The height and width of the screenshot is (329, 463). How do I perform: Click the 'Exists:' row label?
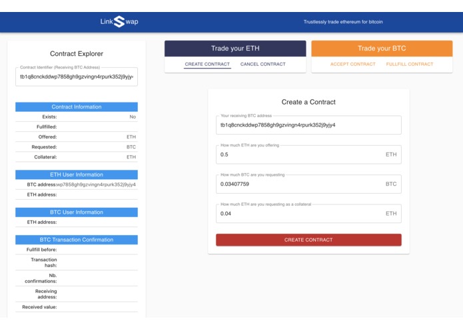click(49, 117)
